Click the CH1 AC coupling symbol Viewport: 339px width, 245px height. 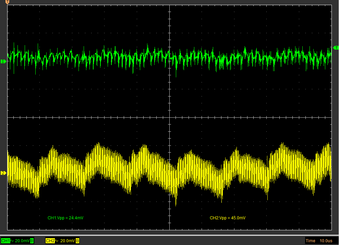(12, 241)
